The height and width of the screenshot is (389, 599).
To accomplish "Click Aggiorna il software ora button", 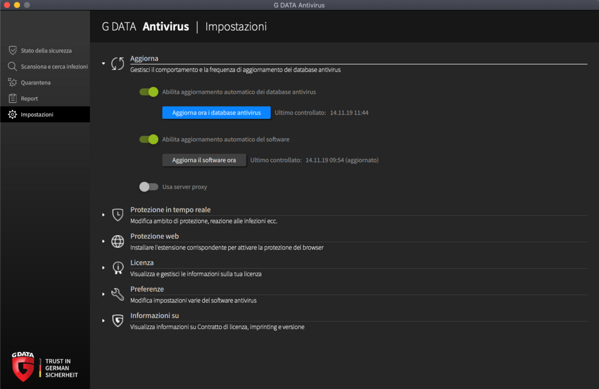I will coord(204,160).
